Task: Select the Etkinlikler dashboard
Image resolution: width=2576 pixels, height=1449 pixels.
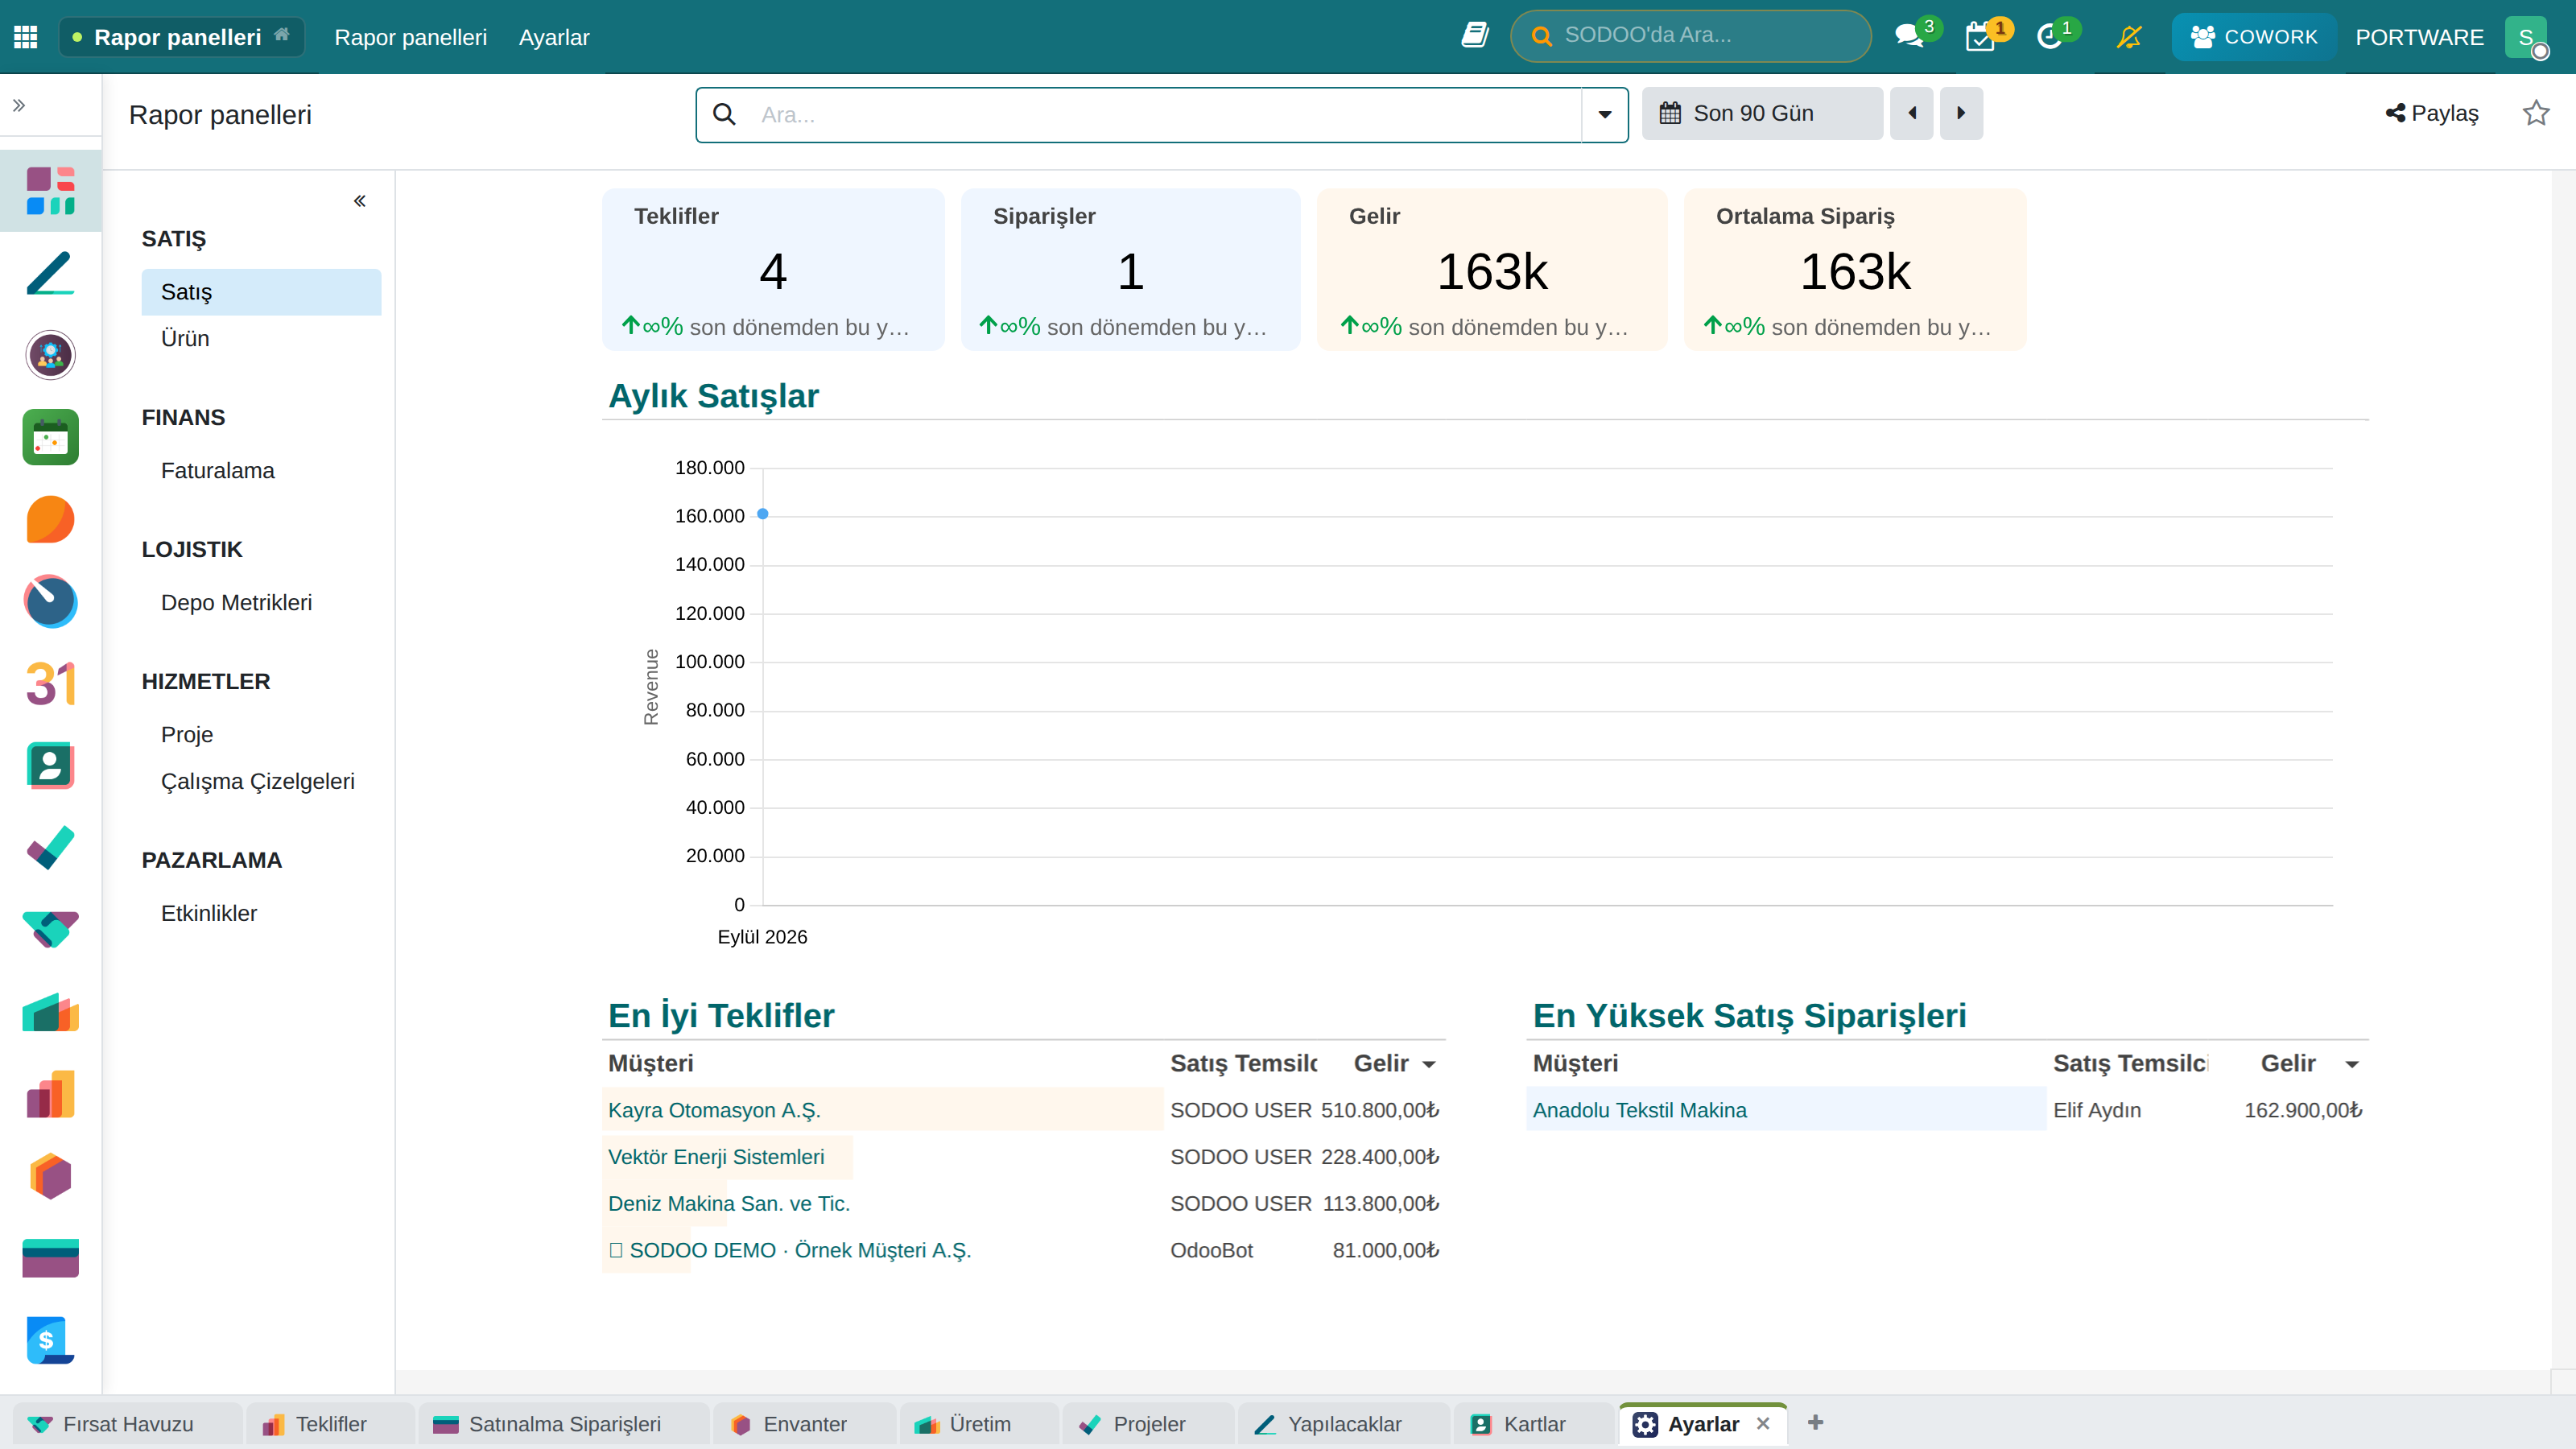Action: [261, 913]
